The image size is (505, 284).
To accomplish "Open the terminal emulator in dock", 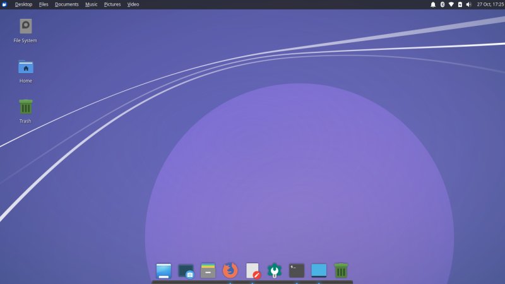I will coord(297,271).
